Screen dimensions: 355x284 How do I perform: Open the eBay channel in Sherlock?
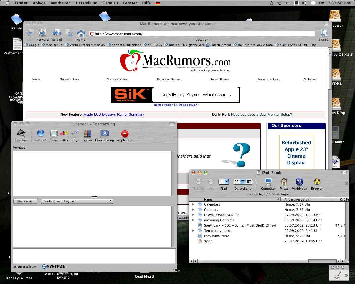pyautogui.click(x=65, y=136)
